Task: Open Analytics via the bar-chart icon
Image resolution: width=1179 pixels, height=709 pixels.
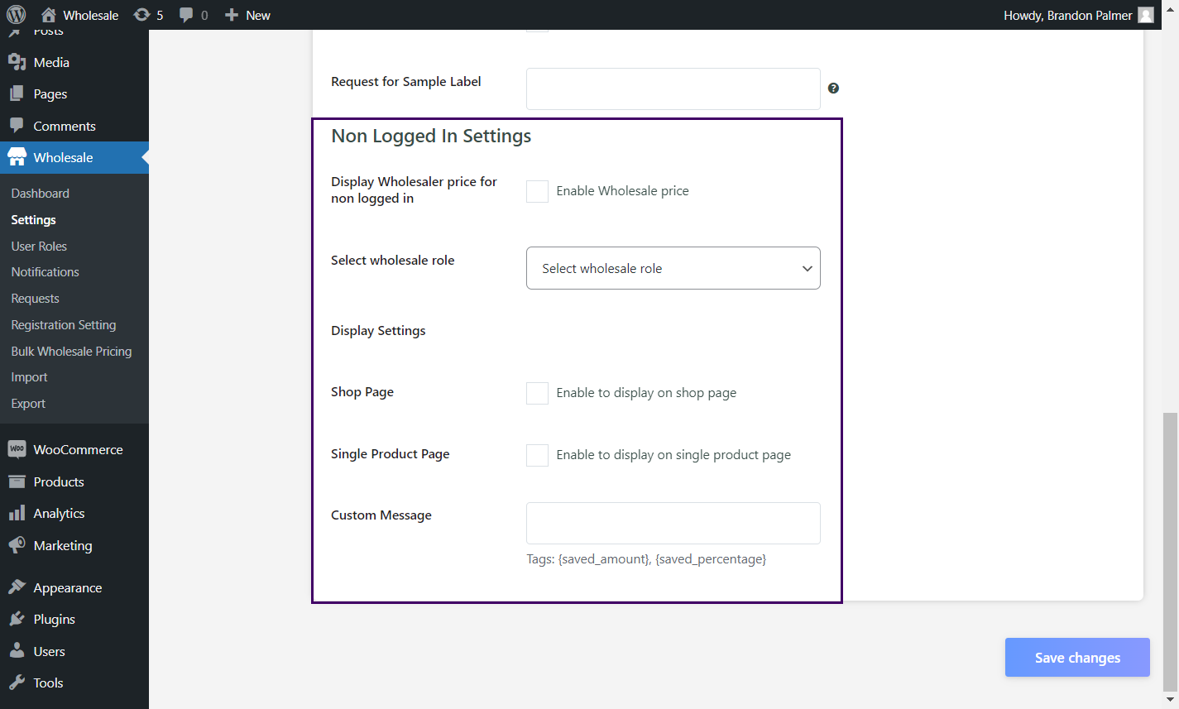Action: [17, 513]
